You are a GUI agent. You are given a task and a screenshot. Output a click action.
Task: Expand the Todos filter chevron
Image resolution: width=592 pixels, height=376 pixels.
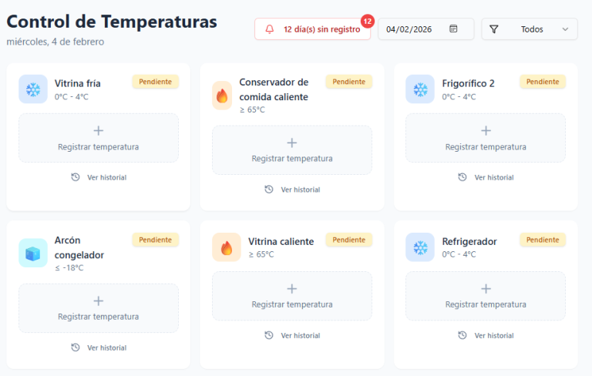point(565,29)
